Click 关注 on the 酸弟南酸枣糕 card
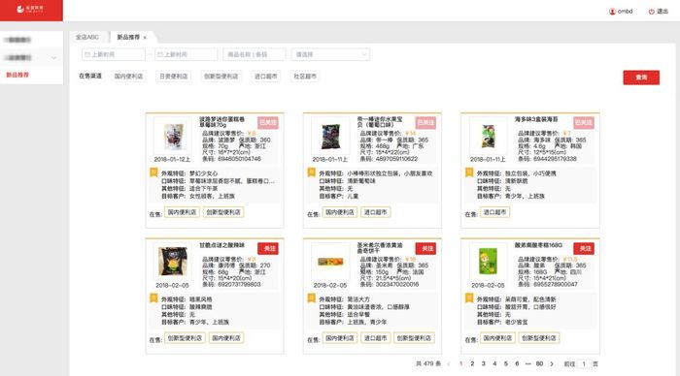 click(584, 248)
